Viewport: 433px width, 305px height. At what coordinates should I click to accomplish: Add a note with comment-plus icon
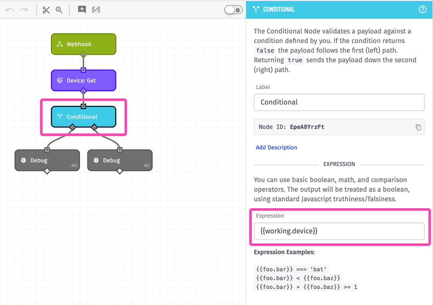click(82, 10)
